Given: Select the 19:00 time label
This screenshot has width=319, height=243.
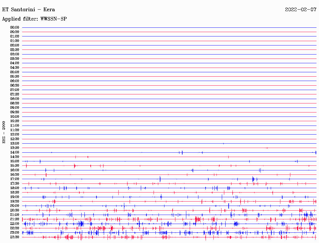Looking at the screenshot, I should coord(14,197).
